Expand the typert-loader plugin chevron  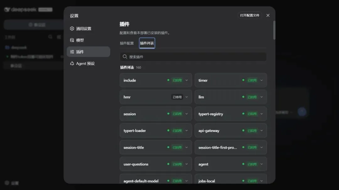click(x=186, y=131)
